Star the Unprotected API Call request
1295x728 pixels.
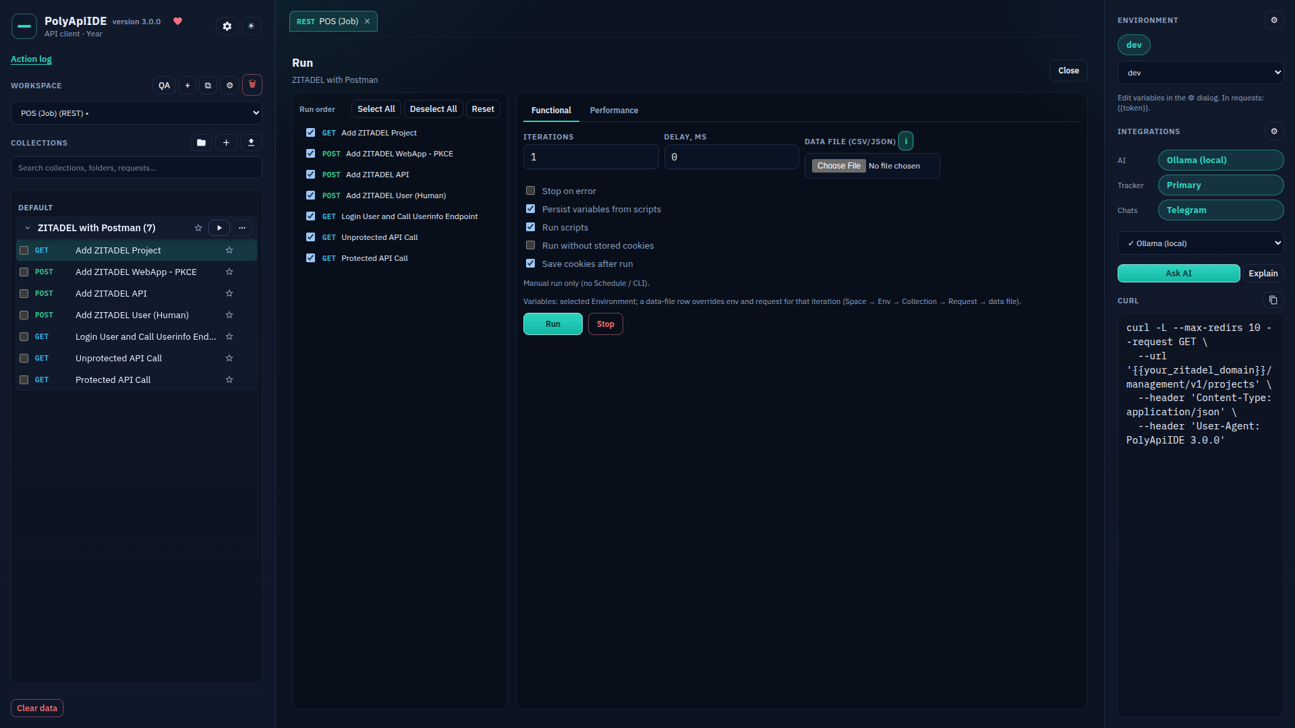[229, 358]
